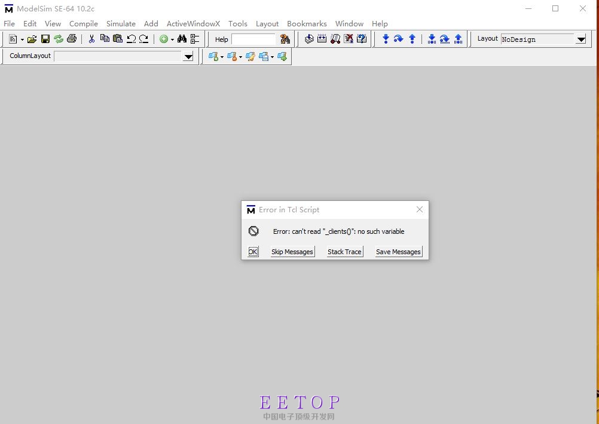Open the Save Bookmarks dropdown arrow

(x=272, y=57)
